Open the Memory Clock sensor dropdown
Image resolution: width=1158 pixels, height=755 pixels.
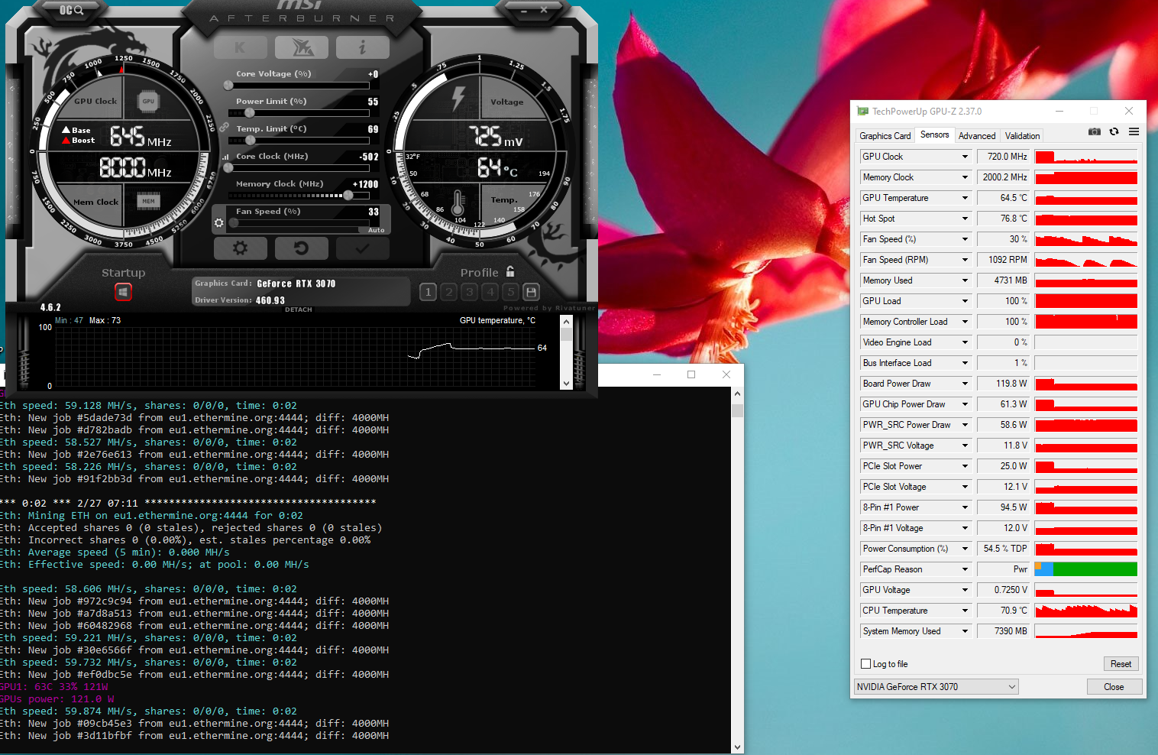click(x=965, y=177)
